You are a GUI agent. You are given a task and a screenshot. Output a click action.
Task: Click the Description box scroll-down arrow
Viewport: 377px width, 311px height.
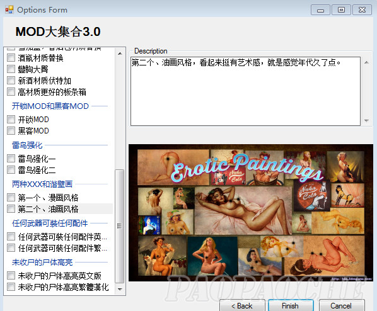pyautogui.click(x=366, y=120)
